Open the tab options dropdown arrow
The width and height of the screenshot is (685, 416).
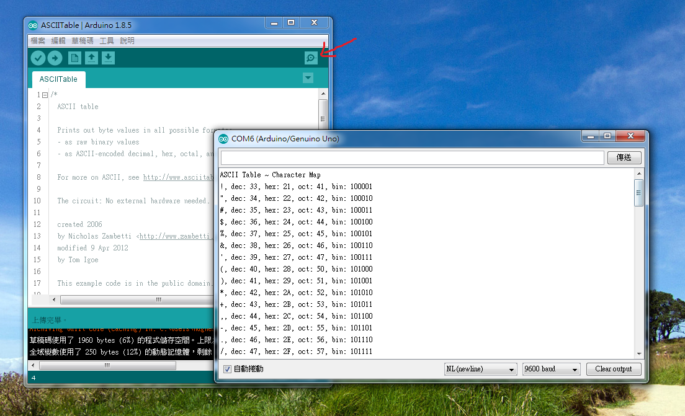point(308,78)
